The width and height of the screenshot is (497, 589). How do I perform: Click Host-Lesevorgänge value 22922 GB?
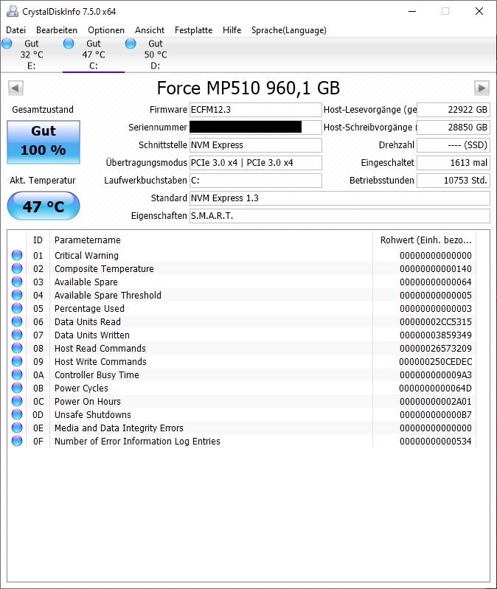tap(453, 110)
